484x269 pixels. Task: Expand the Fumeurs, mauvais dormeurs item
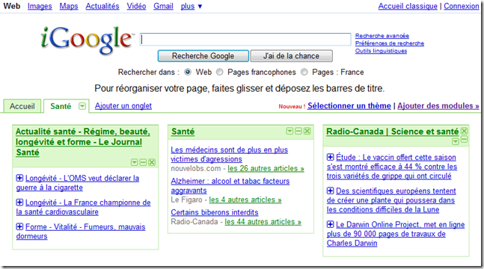click(x=19, y=226)
